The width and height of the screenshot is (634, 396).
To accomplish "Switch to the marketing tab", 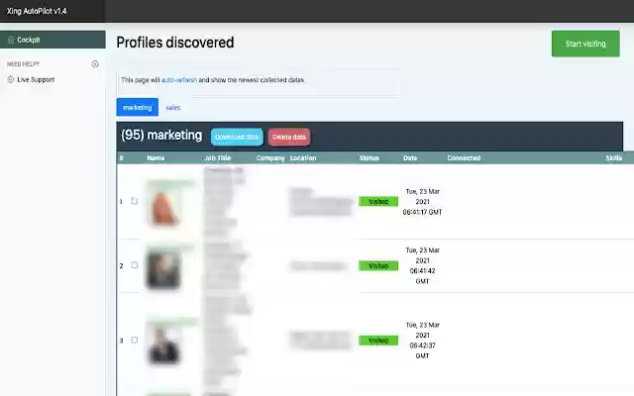I will [138, 108].
